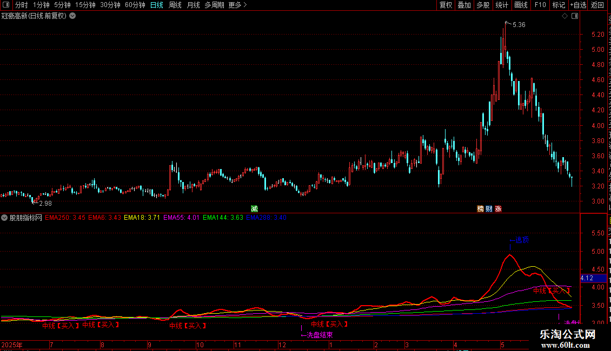This screenshot has width=611, height=351.
Task: Click the 叠加 overlay button
Action: (464, 5)
